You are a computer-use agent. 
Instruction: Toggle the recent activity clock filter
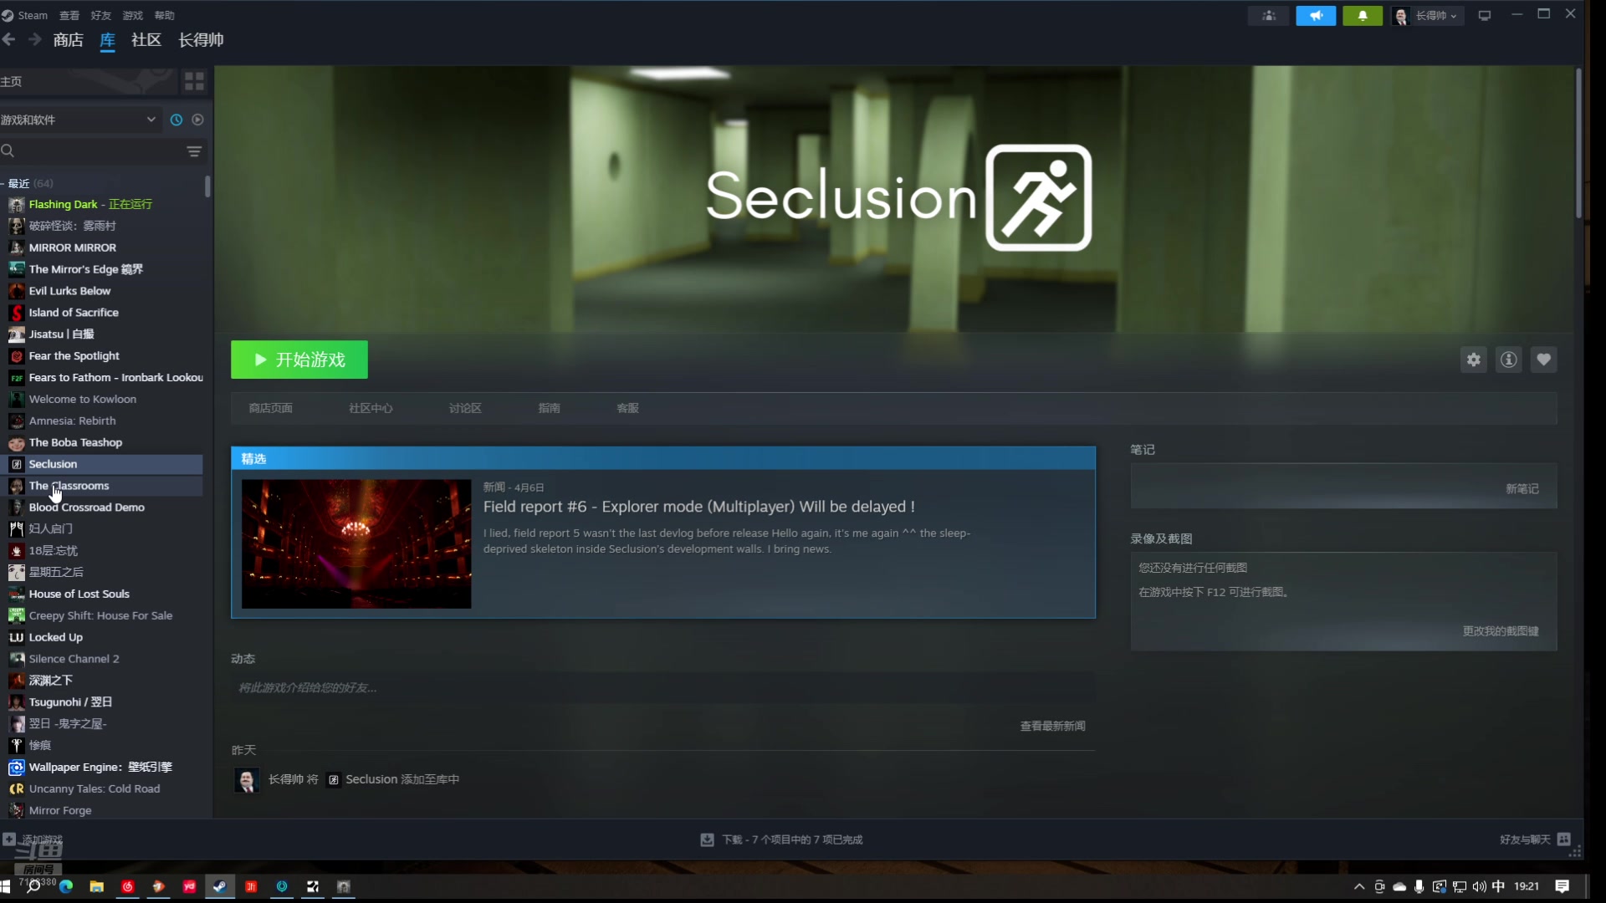click(176, 120)
